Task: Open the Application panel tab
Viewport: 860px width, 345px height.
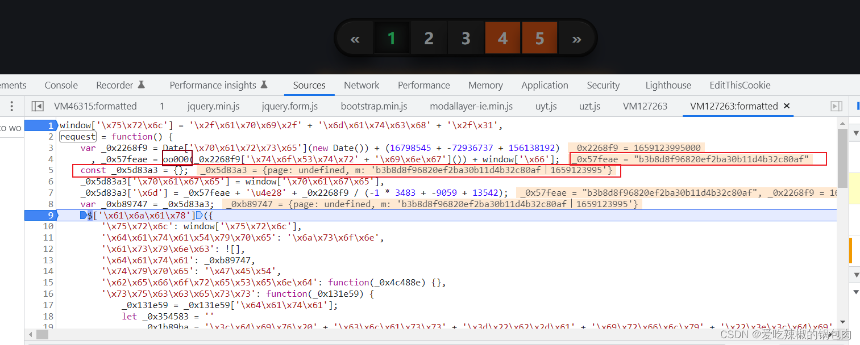Action: [545, 85]
